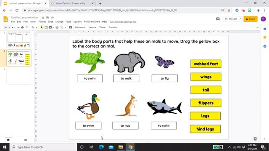Open the Google account avatar F
Screen dimensions: 269x151
(x=264, y=19)
